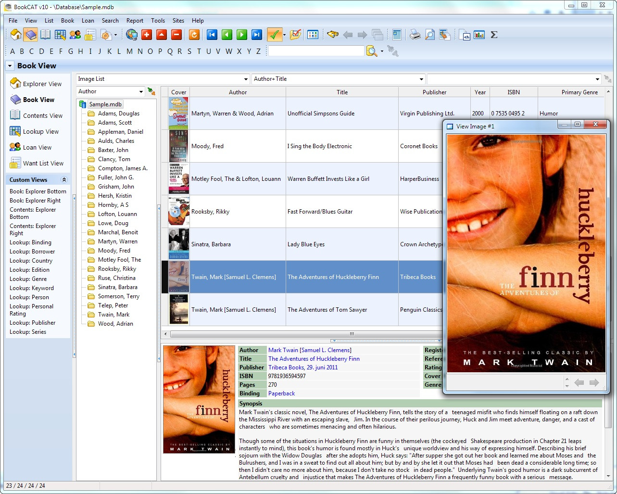
Task: Open statistics chart icon in toolbar
Action: (479, 35)
